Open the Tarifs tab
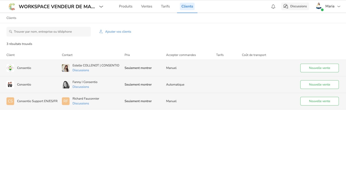 click(165, 6)
